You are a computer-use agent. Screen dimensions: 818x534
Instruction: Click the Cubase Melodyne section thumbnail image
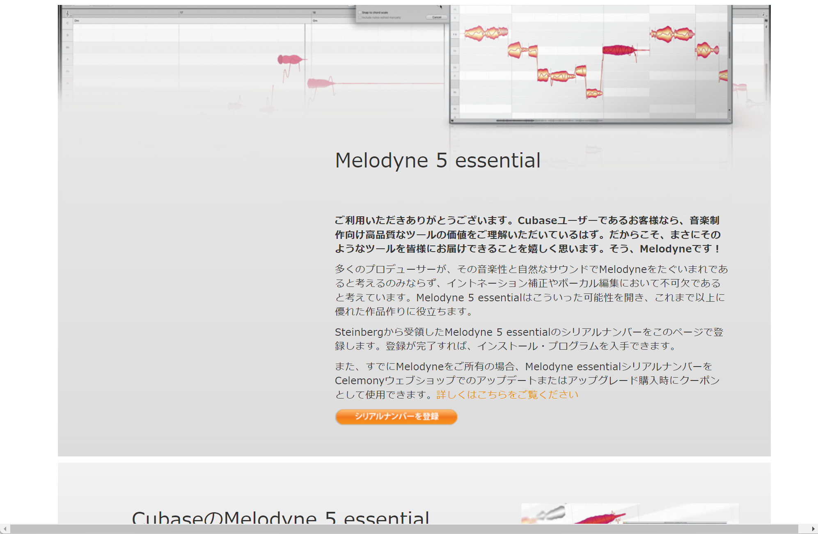point(630,513)
